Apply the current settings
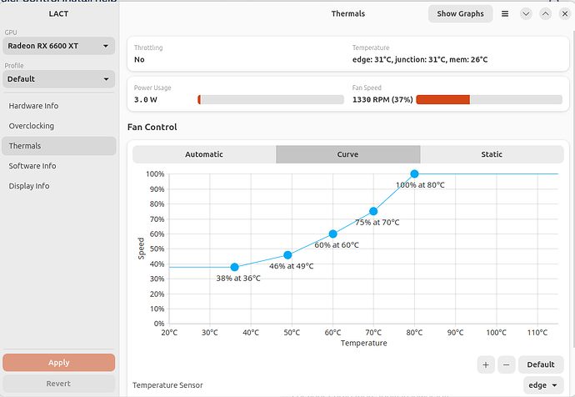 (x=58, y=363)
